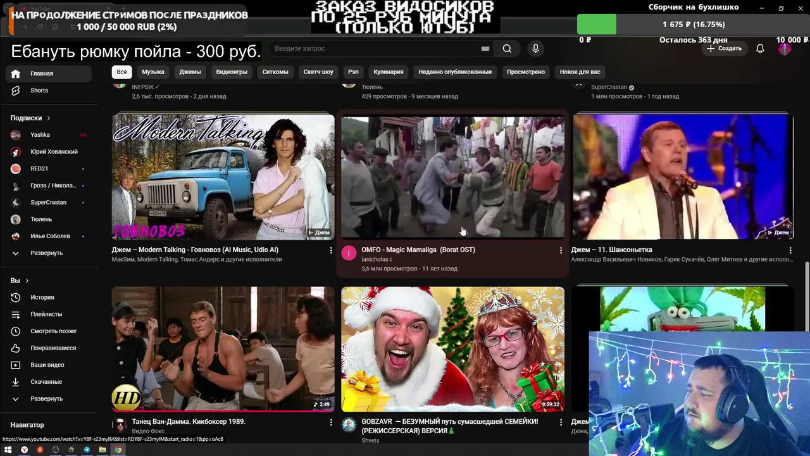Open more options for Modern Talking Говновоз video
The height and width of the screenshot is (456, 810).
click(330, 251)
